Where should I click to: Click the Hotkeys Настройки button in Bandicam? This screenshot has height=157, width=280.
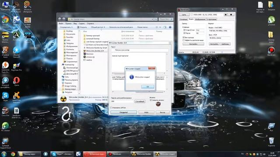click(193, 44)
